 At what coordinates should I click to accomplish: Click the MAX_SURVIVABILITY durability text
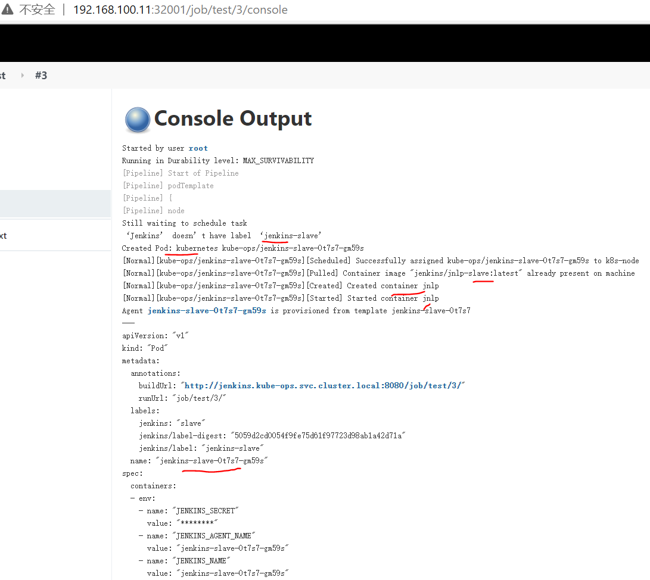[x=278, y=161]
